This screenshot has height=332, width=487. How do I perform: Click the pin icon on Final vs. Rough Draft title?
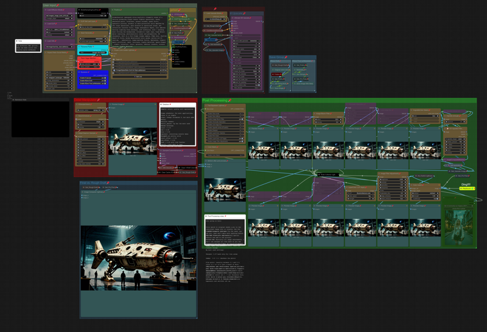click(108, 183)
